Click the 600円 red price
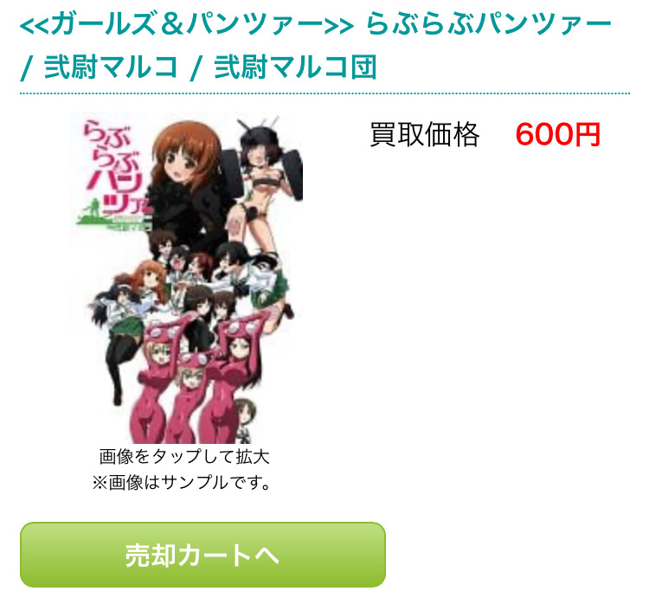The width and height of the screenshot is (649, 604). (558, 134)
